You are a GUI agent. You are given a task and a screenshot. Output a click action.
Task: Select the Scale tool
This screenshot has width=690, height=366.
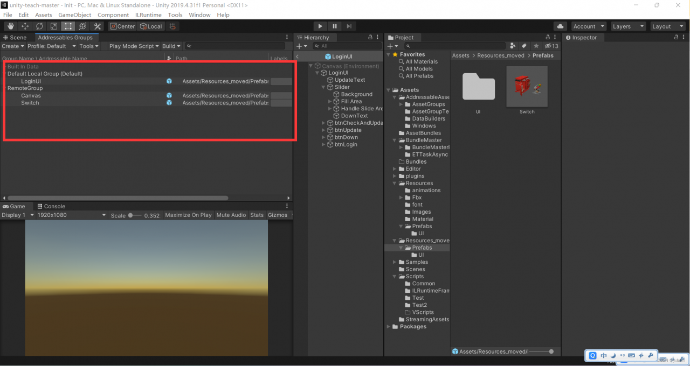[54, 26]
